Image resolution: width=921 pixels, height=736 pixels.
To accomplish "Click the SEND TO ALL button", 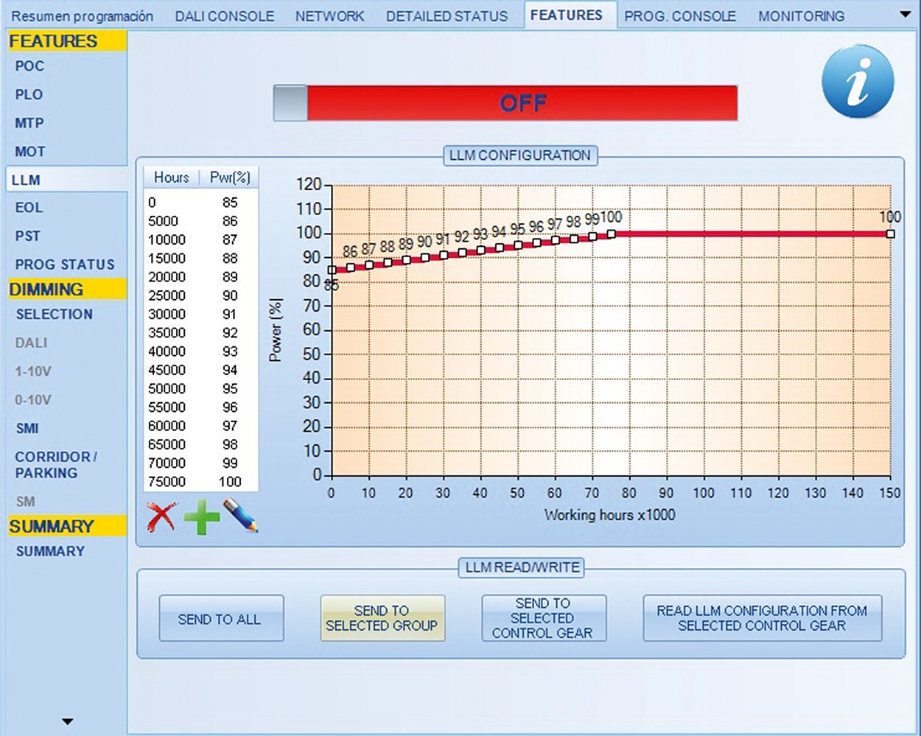I will 220,619.
